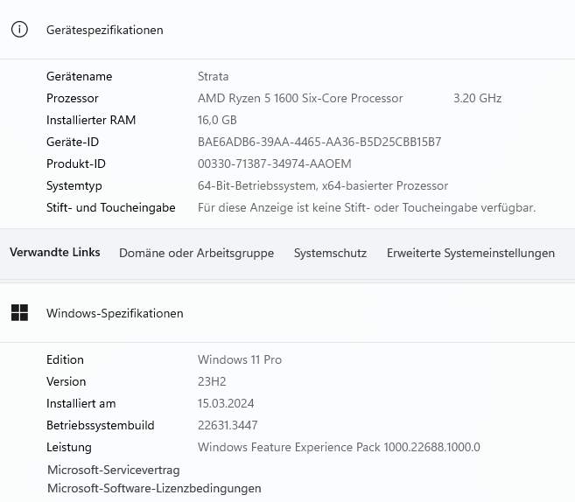Click the Version label
575x502 pixels.
click(x=66, y=381)
